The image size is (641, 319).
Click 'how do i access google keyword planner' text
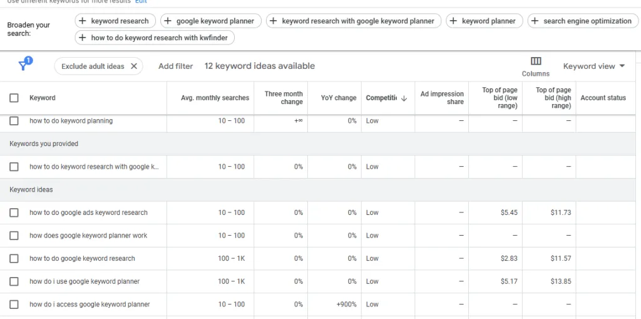tap(90, 304)
